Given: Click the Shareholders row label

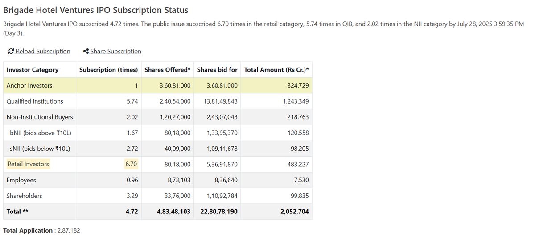Looking at the screenshot, I should [25, 196].
